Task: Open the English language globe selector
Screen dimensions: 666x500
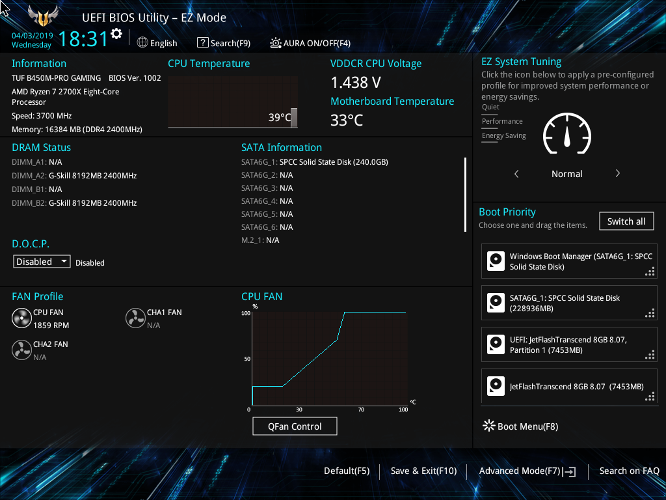Action: [x=141, y=43]
